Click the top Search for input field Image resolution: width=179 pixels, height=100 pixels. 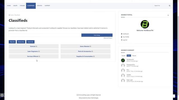tap(161, 6)
